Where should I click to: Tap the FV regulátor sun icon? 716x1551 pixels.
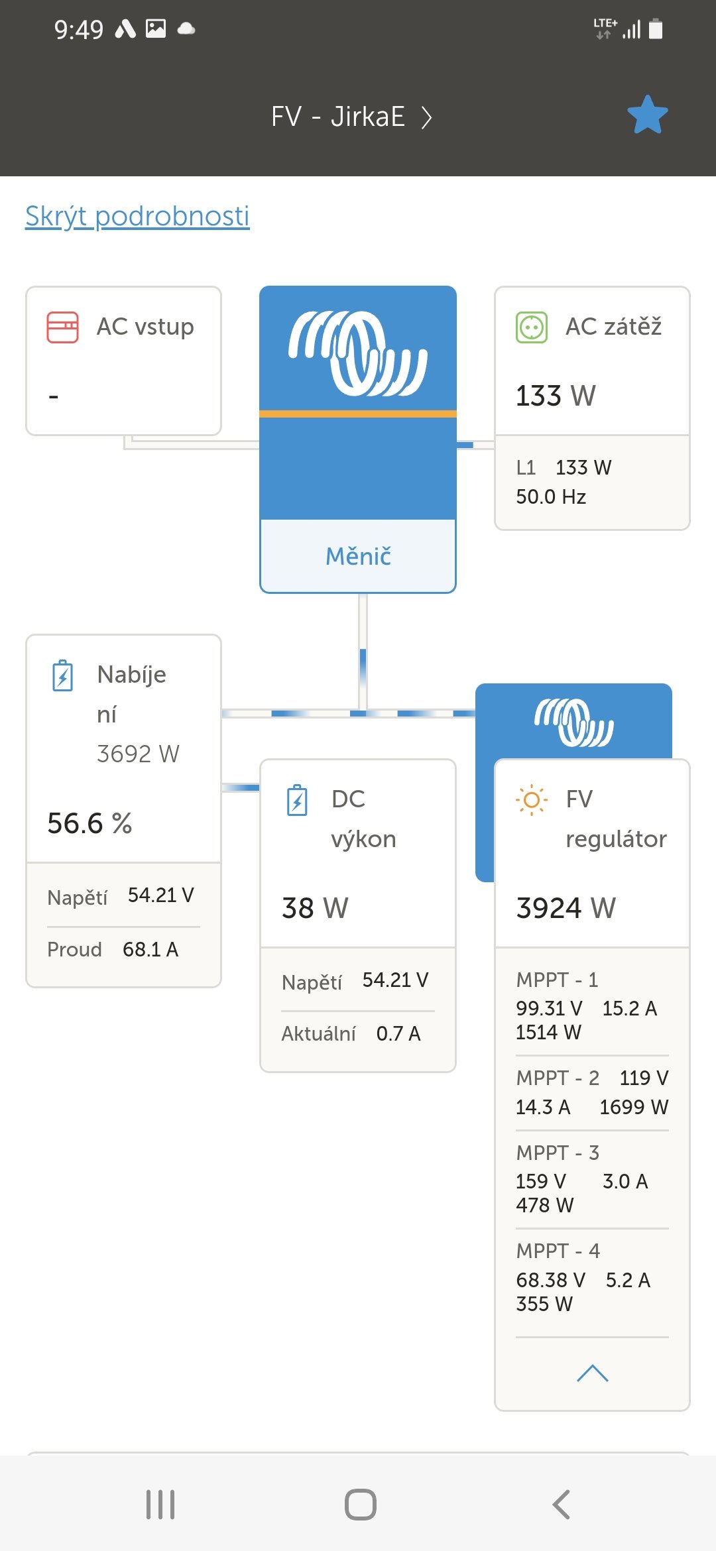[x=531, y=800]
